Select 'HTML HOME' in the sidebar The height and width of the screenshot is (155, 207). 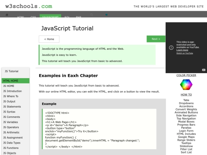(x=16, y=81)
